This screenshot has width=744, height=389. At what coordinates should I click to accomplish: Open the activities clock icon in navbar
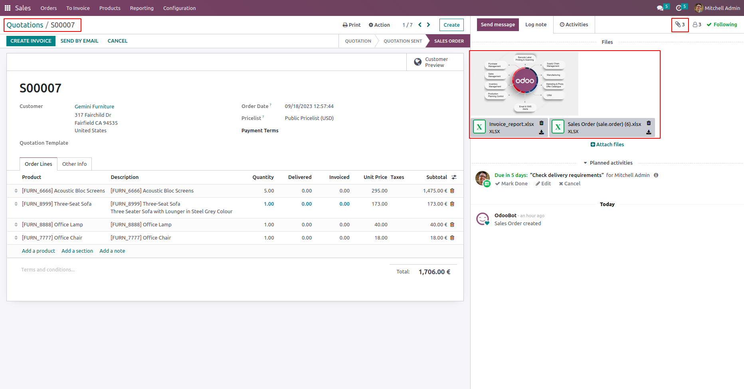click(679, 8)
